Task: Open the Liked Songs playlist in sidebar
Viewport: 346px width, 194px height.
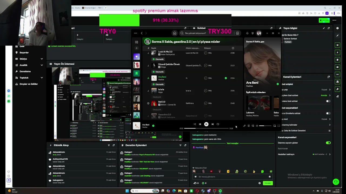Action: (x=137, y=57)
